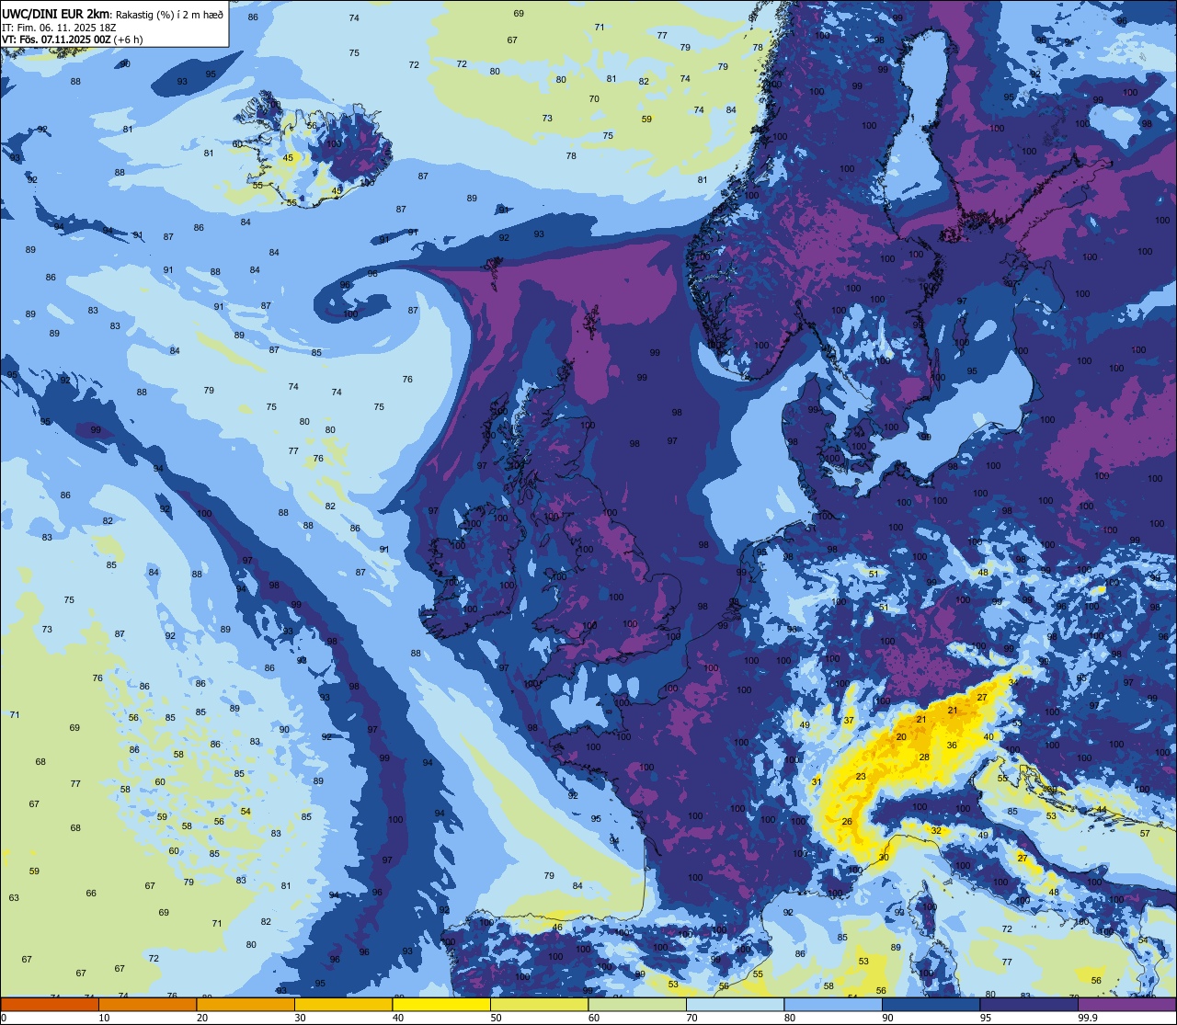
Task: Click the 90–95% dark blue legend segment
Action: click(931, 1004)
